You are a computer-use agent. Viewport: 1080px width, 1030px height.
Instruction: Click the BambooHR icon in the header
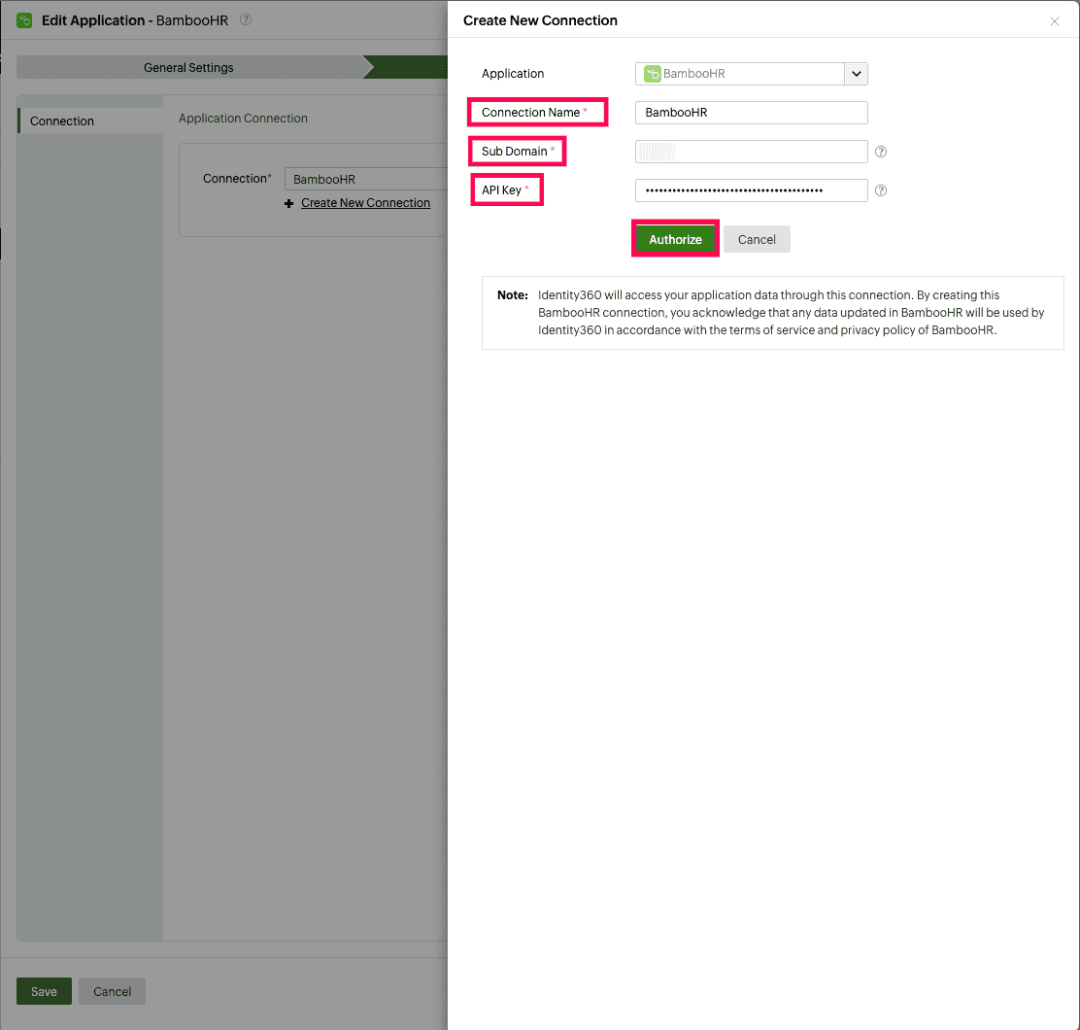coord(24,19)
